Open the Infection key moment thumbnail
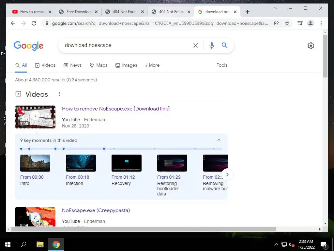 tap(81, 163)
